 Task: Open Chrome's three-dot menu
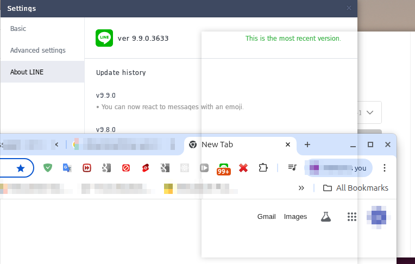(385, 168)
